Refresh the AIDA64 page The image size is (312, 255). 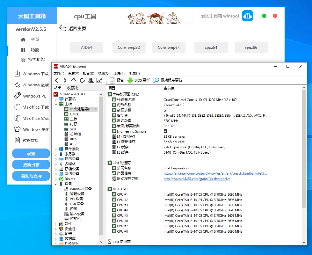[82, 80]
